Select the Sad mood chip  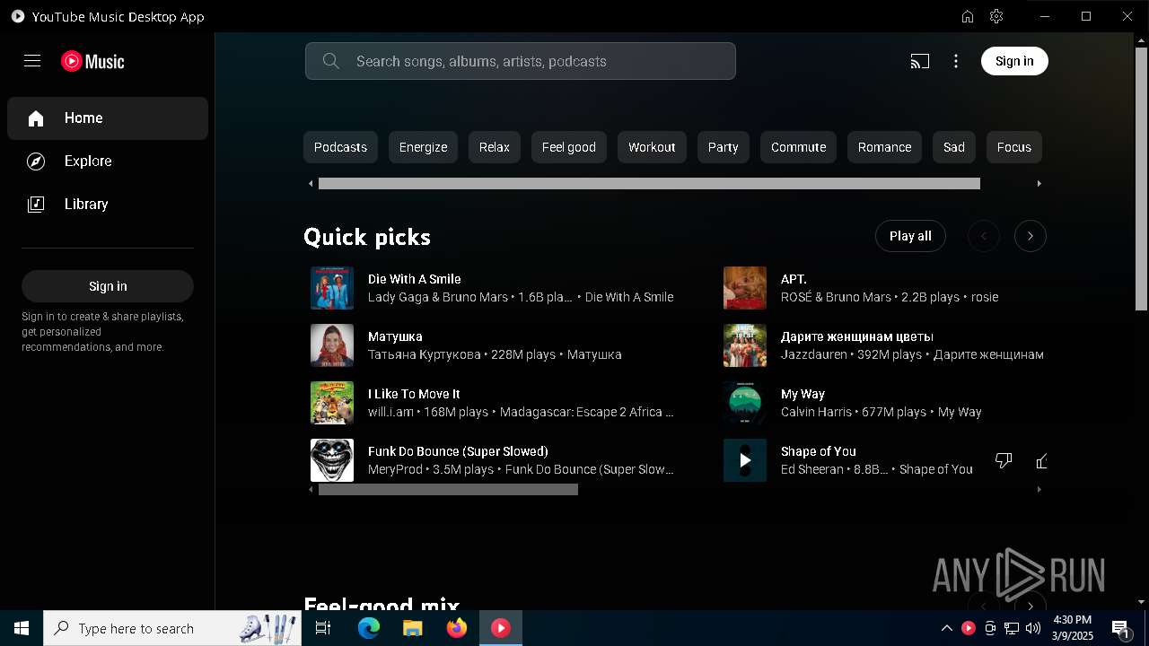click(x=954, y=147)
